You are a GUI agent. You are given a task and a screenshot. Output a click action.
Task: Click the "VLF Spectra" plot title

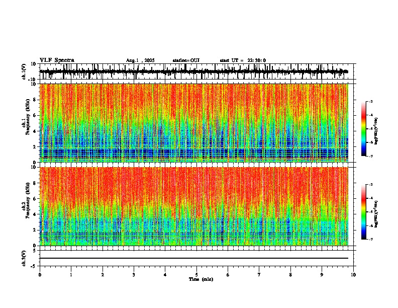coord(57,60)
